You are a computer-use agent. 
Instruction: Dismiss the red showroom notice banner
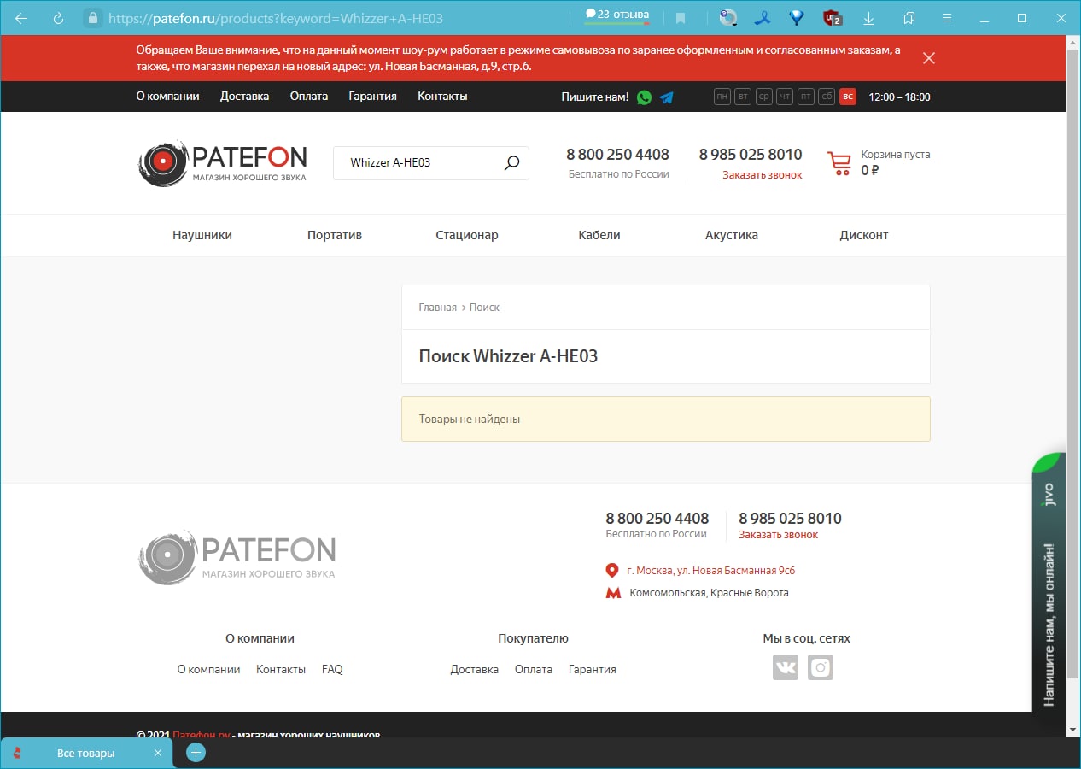point(929,58)
